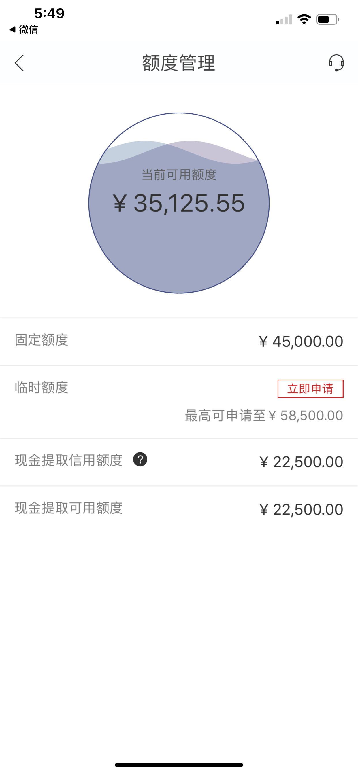Select the 固定额度 row
Image resolution: width=358 pixels, height=774 pixels.
tap(179, 342)
